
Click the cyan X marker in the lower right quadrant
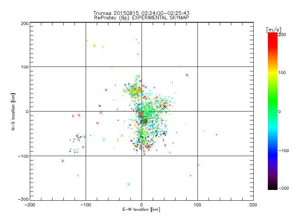pyautogui.click(x=199, y=165)
